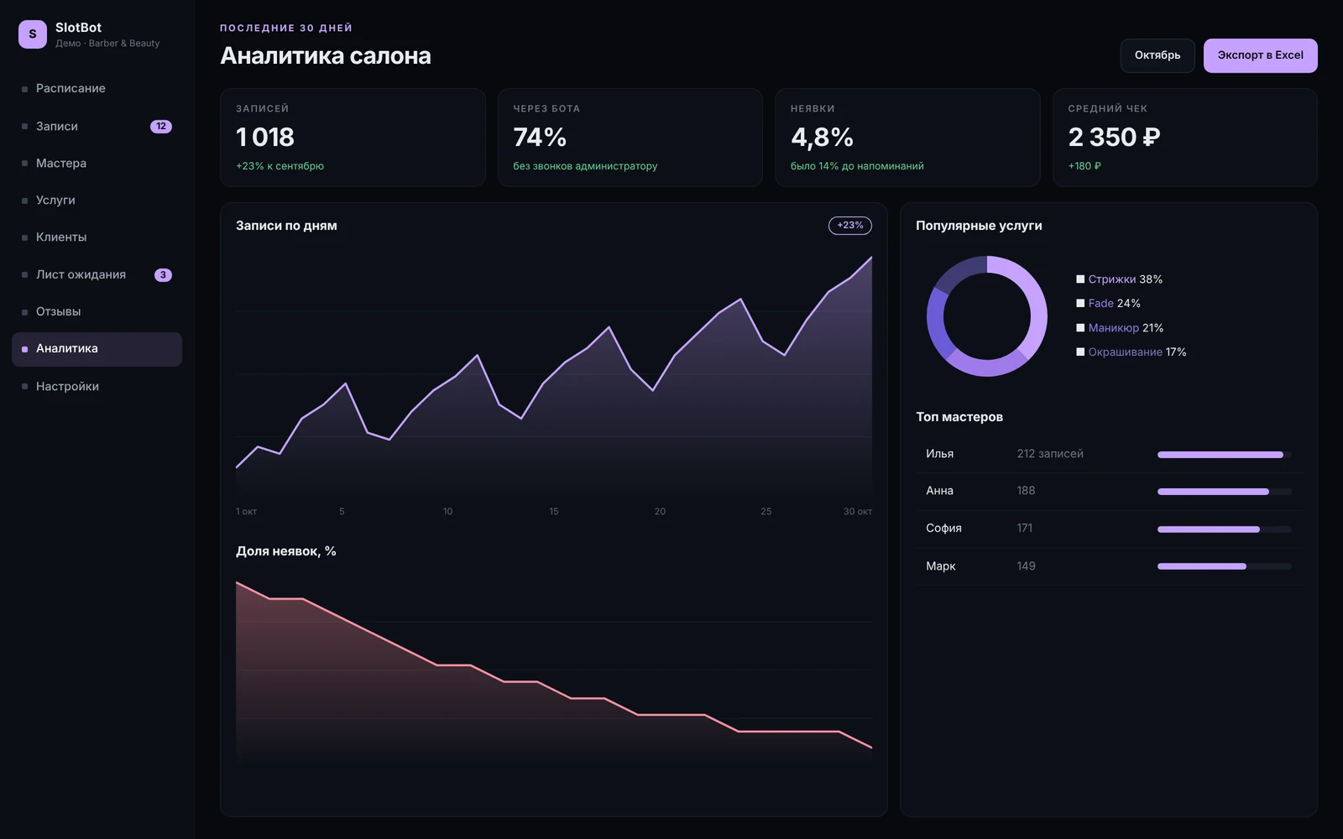Click master name София

[x=943, y=529]
